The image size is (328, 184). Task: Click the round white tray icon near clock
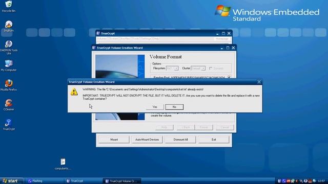305,181
